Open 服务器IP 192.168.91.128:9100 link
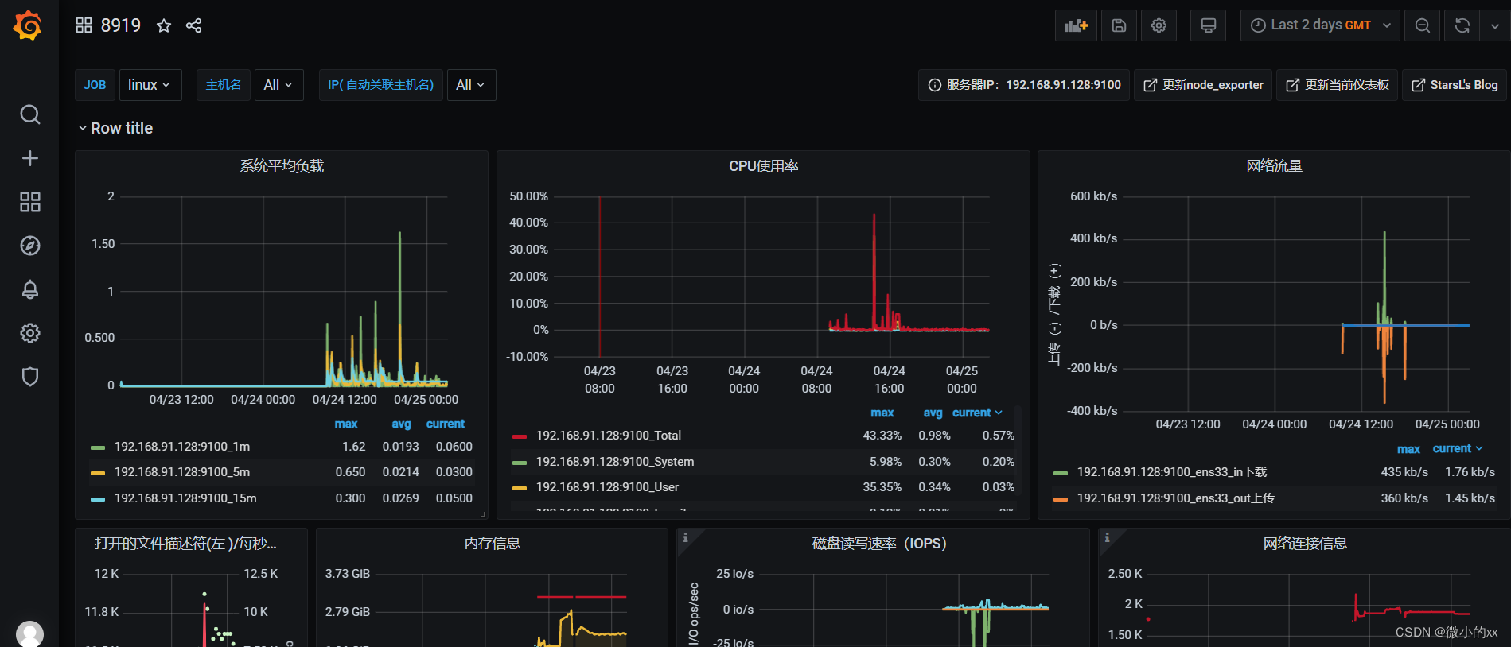This screenshot has width=1511, height=647. click(1024, 85)
